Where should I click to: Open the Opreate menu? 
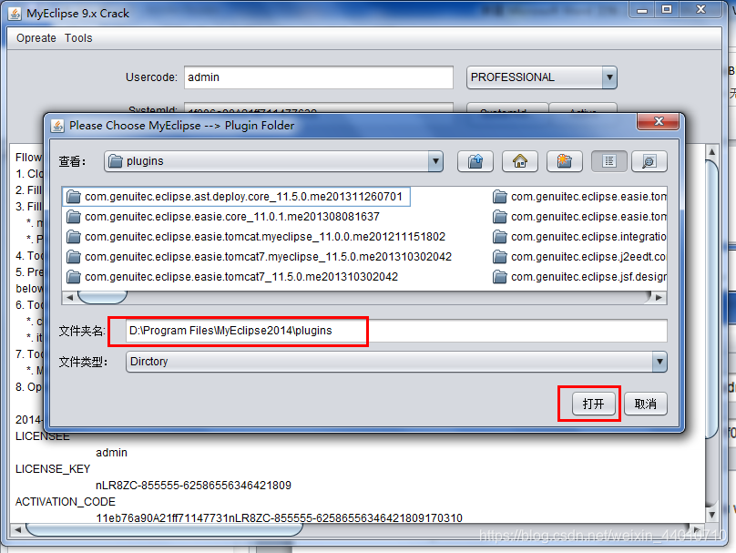click(36, 38)
